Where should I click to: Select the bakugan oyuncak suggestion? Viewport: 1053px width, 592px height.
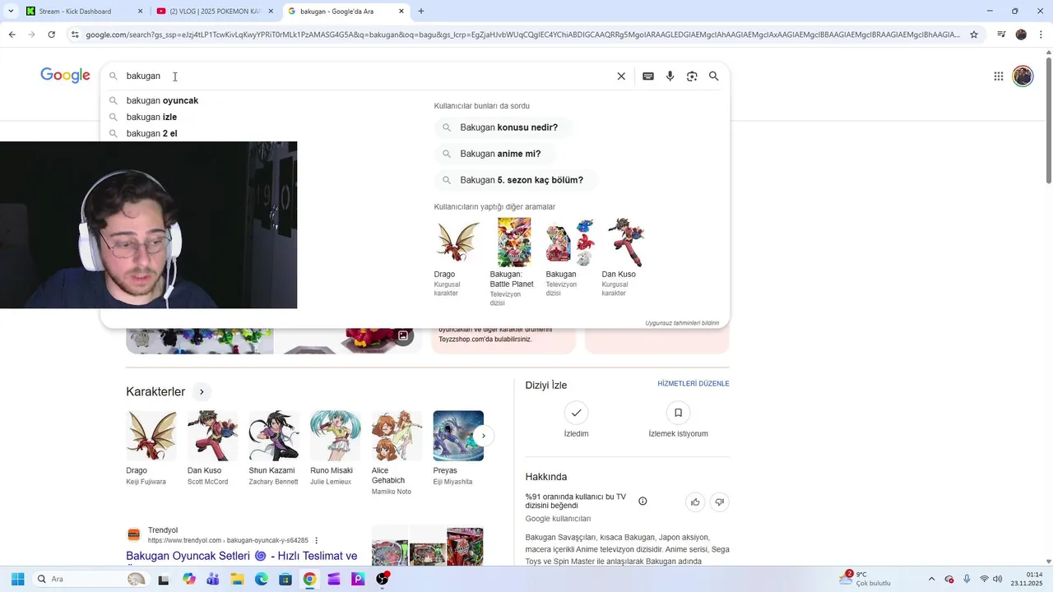162,100
